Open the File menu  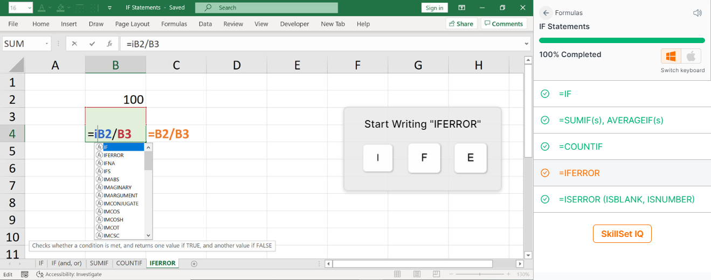(13, 24)
